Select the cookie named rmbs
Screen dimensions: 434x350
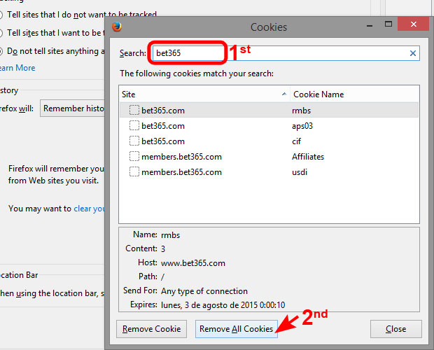point(269,110)
